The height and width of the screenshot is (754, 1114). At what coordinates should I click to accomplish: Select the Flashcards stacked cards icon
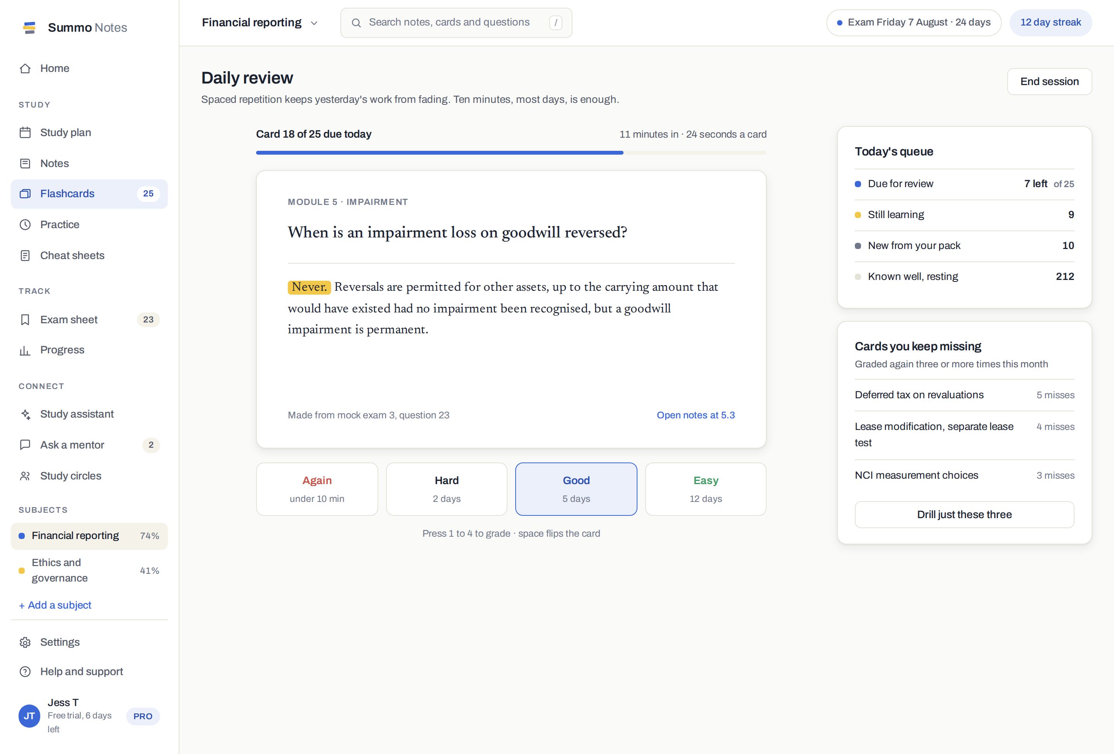(x=26, y=194)
